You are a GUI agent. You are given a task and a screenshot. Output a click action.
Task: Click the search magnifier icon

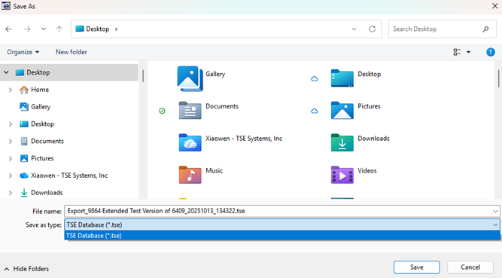pos(485,29)
